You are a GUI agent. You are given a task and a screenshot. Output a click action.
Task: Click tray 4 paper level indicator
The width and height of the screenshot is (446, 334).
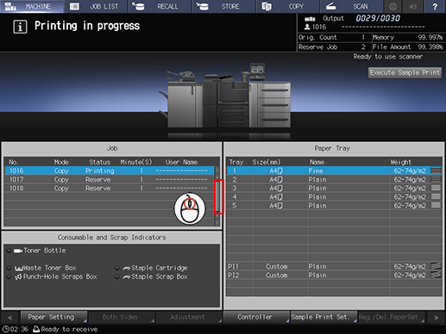click(436, 196)
